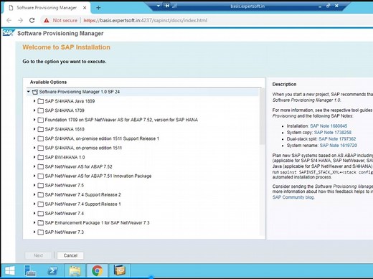Click the browser back arrow
Screen dimensions: 373x279
pos(9,20)
